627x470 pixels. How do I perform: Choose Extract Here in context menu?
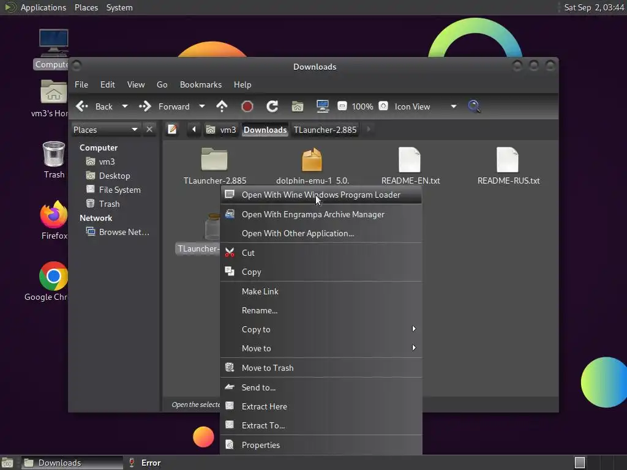tap(321, 406)
